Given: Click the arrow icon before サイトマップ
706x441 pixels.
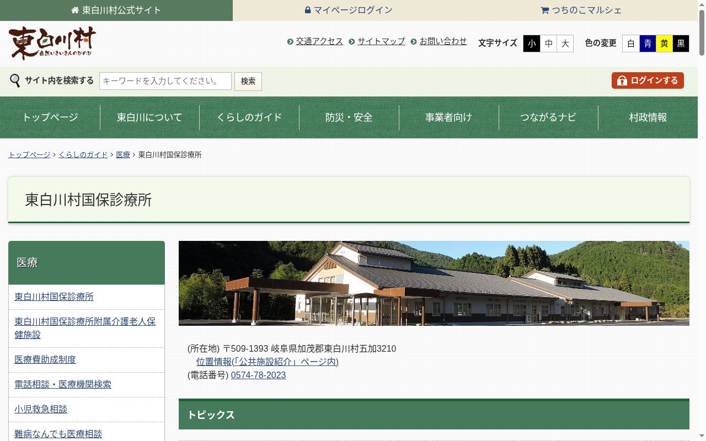Looking at the screenshot, I should pos(352,42).
